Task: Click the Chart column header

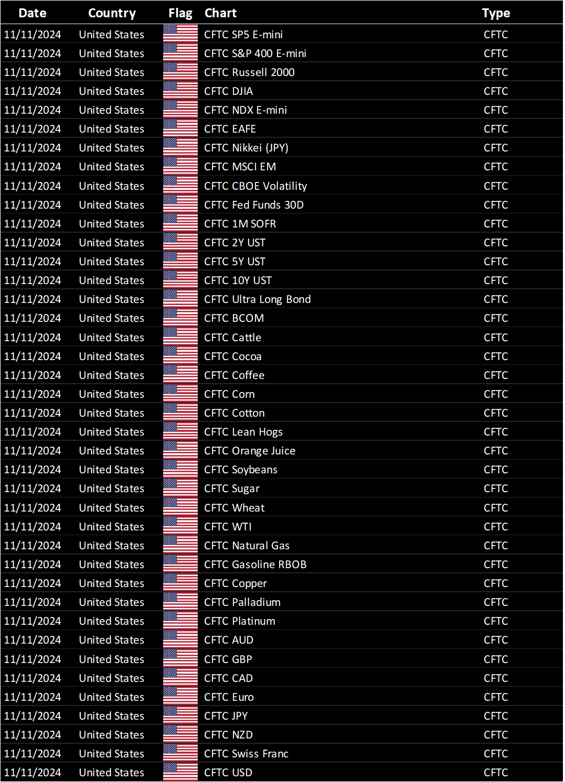Action: pyautogui.click(x=220, y=13)
